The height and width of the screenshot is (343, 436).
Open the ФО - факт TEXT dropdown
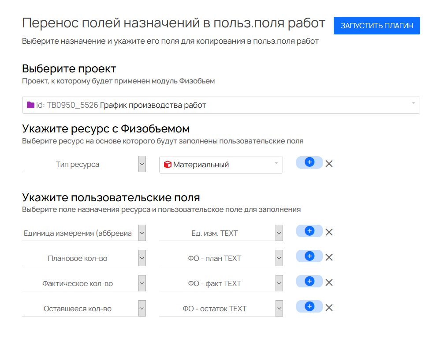221,283
